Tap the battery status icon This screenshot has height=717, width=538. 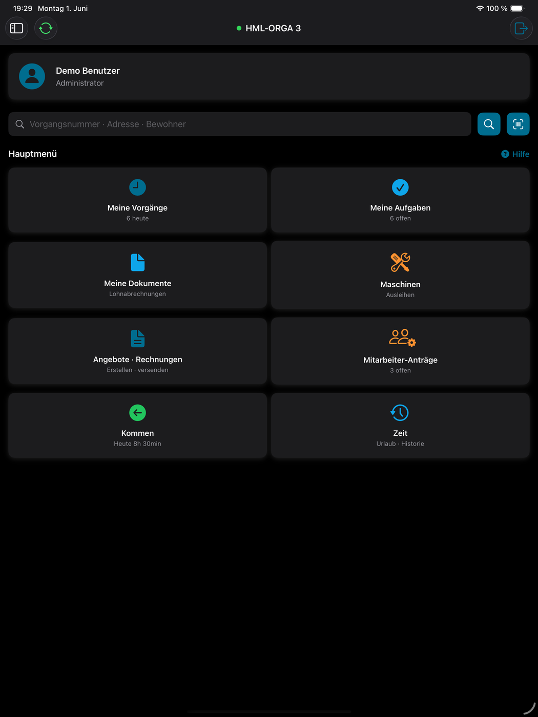(518, 8)
